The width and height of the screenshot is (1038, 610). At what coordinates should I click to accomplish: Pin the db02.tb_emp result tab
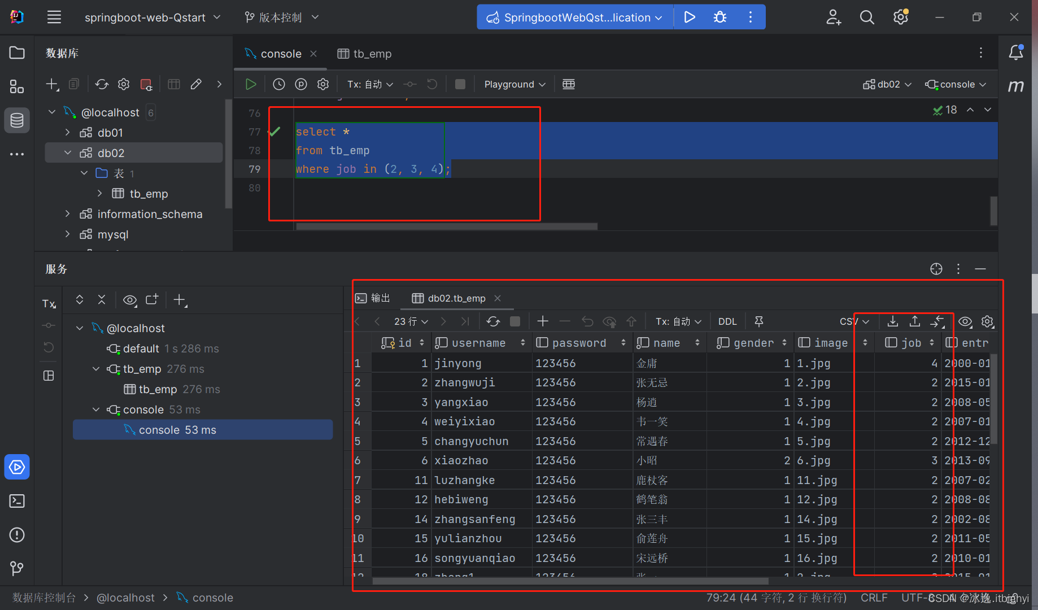point(758,321)
